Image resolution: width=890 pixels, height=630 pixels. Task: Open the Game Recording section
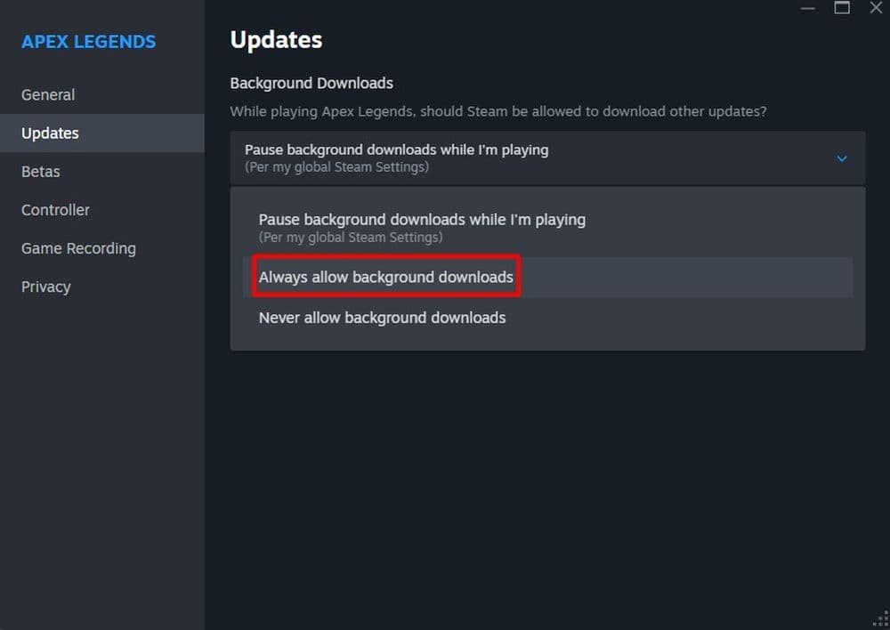click(x=78, y=248)
